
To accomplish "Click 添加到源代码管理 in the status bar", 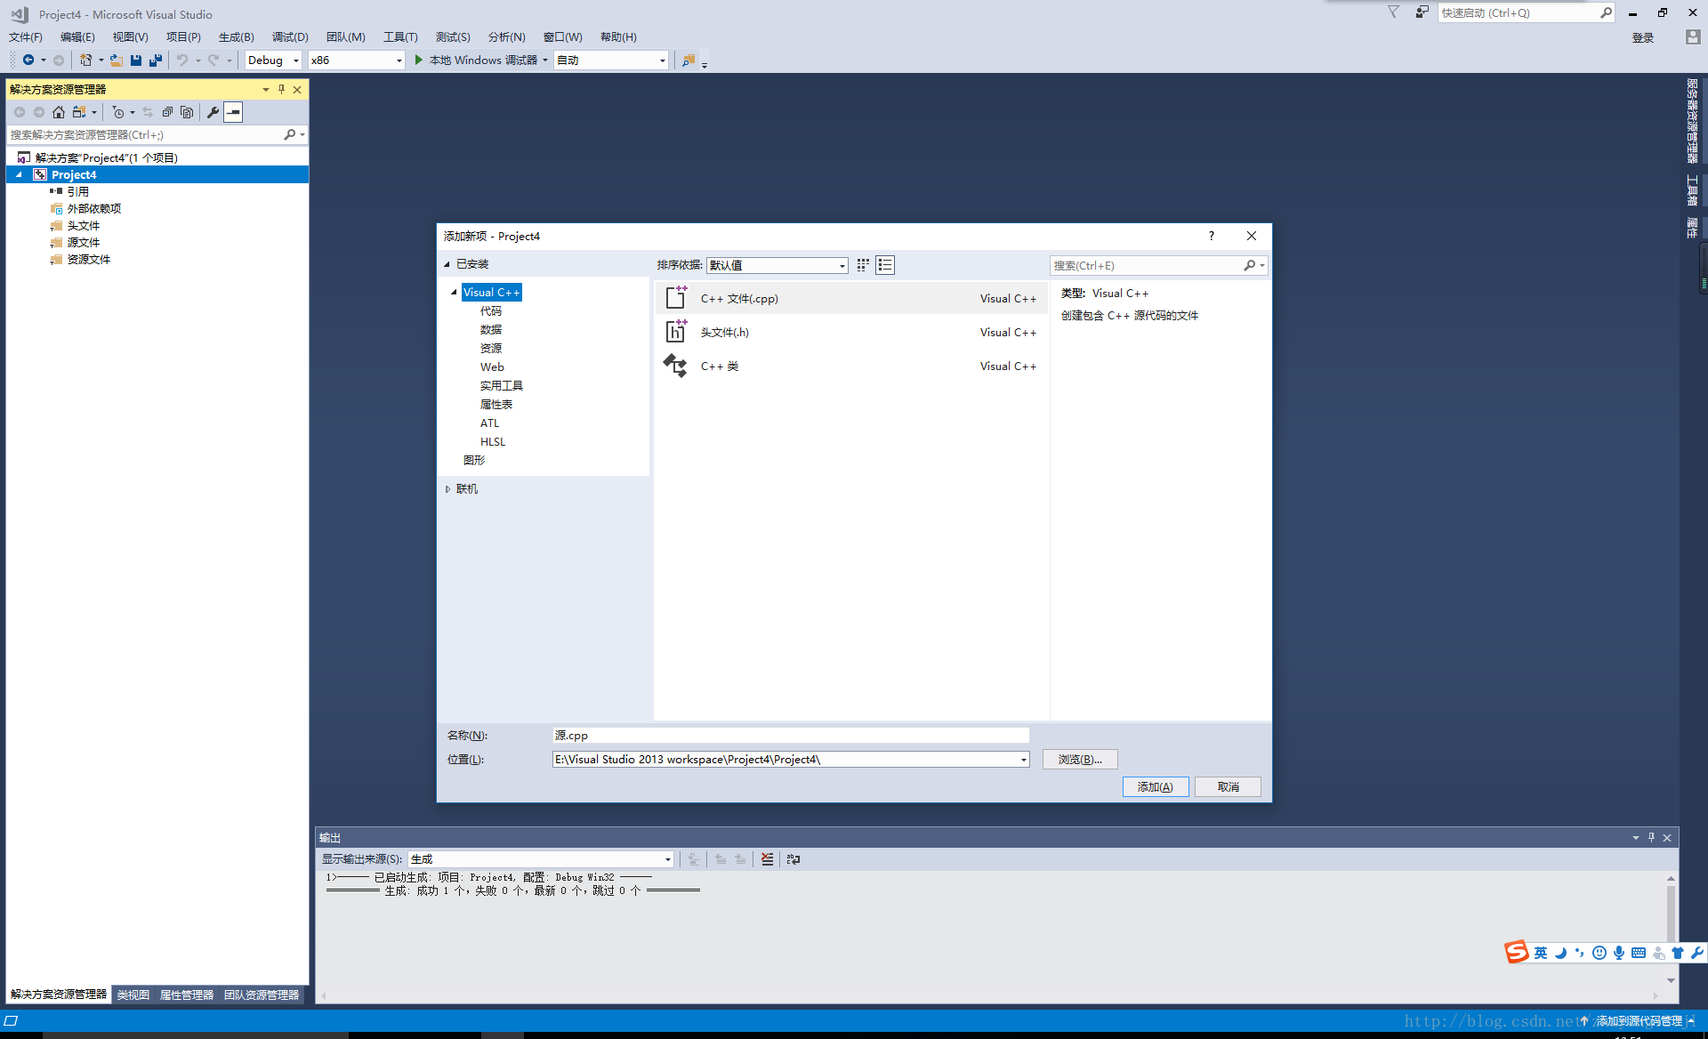I will pos(1639,1021).
